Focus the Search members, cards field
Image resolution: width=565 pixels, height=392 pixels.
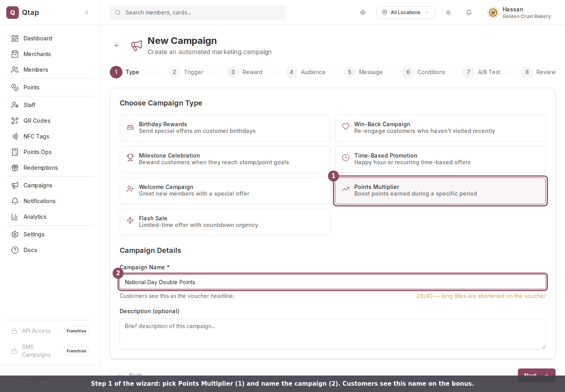point(198,13)
